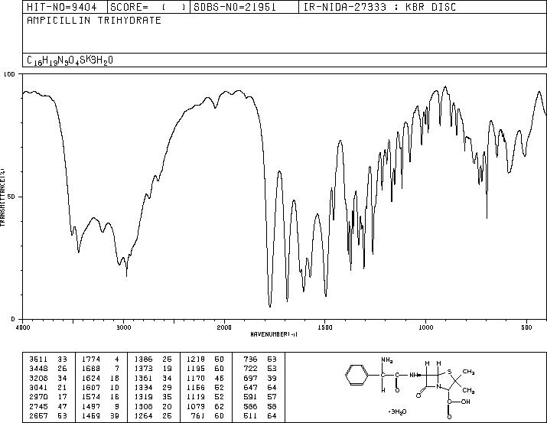Click the IR-NIDA-27333 : KBR DISC label

(379, 7)
